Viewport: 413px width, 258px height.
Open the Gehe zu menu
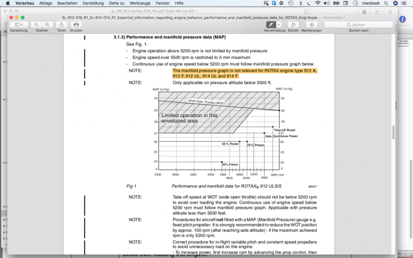(117, 3)
